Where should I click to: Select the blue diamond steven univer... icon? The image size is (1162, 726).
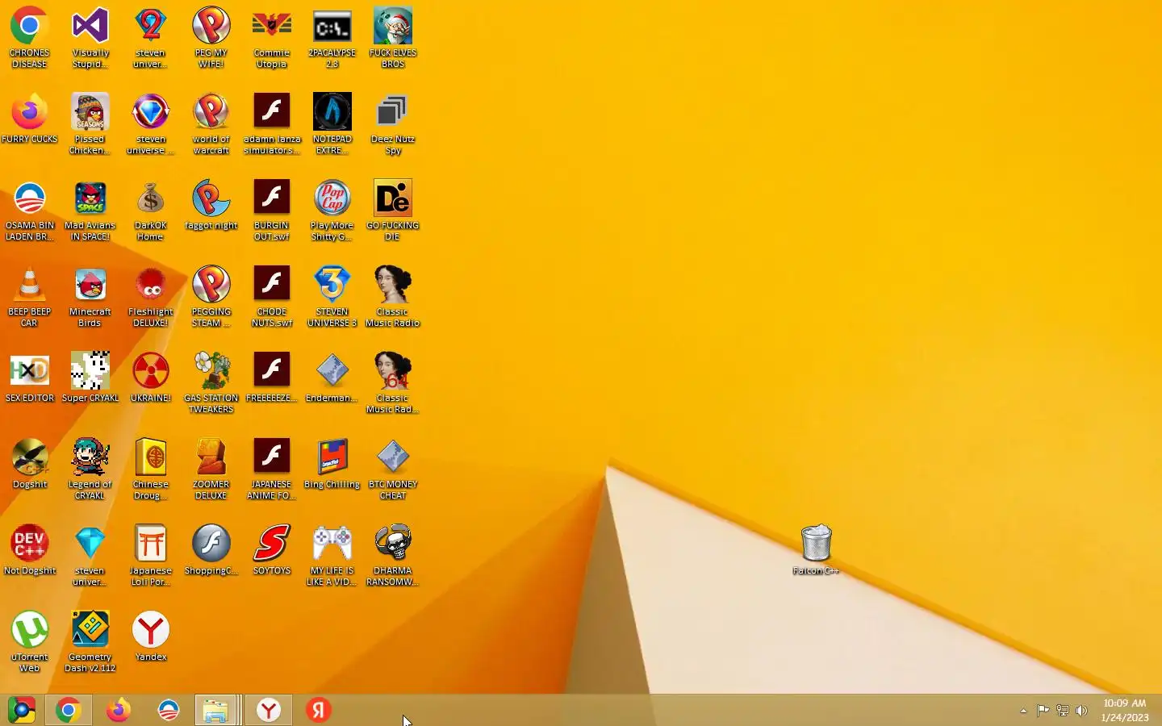(x=90, y=555)
